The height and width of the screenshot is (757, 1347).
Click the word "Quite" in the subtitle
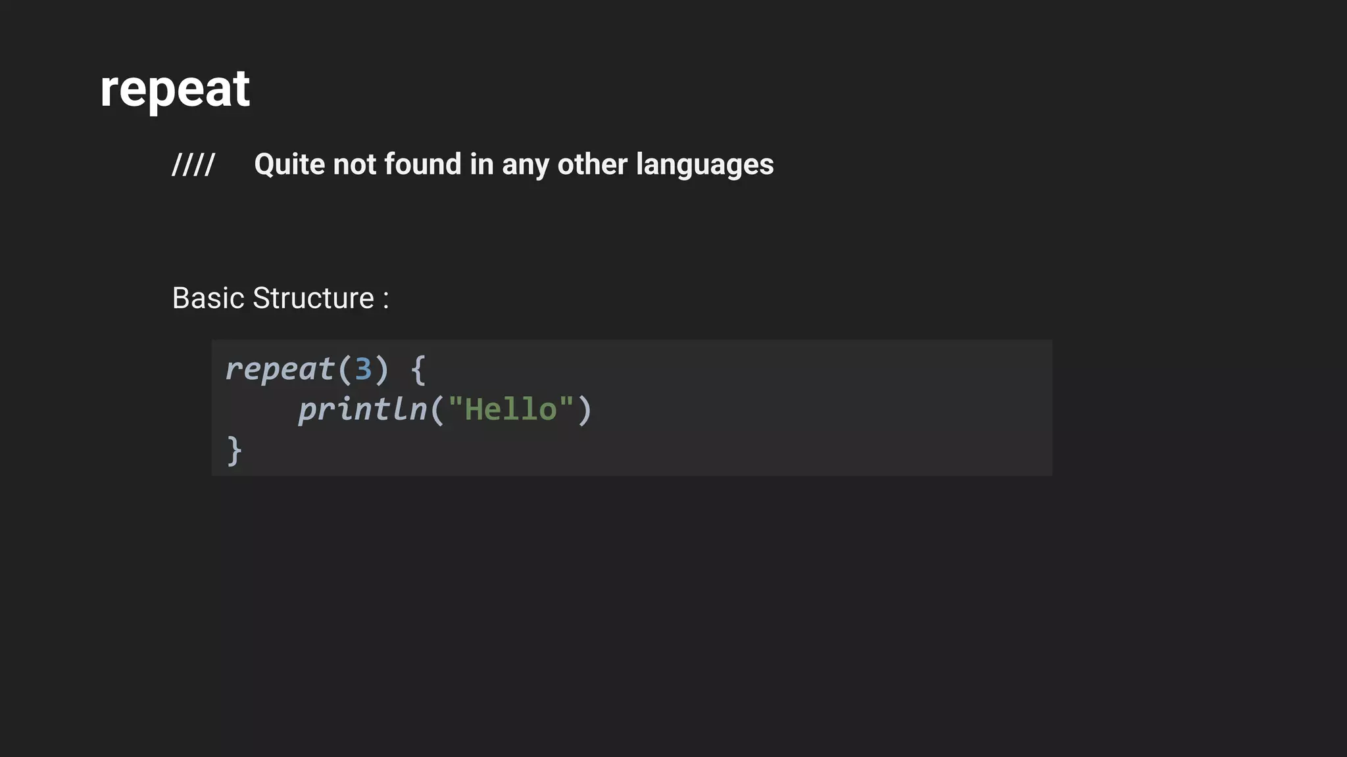tap(289, 164)
